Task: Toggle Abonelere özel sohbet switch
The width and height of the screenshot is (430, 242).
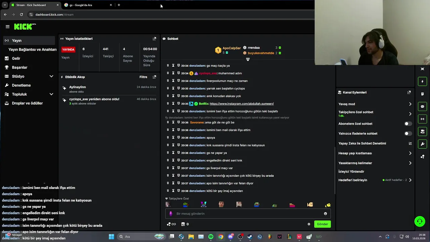Action: pos(408,124)
